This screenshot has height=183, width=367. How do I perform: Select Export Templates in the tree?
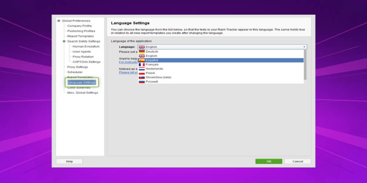pos(80,77)
